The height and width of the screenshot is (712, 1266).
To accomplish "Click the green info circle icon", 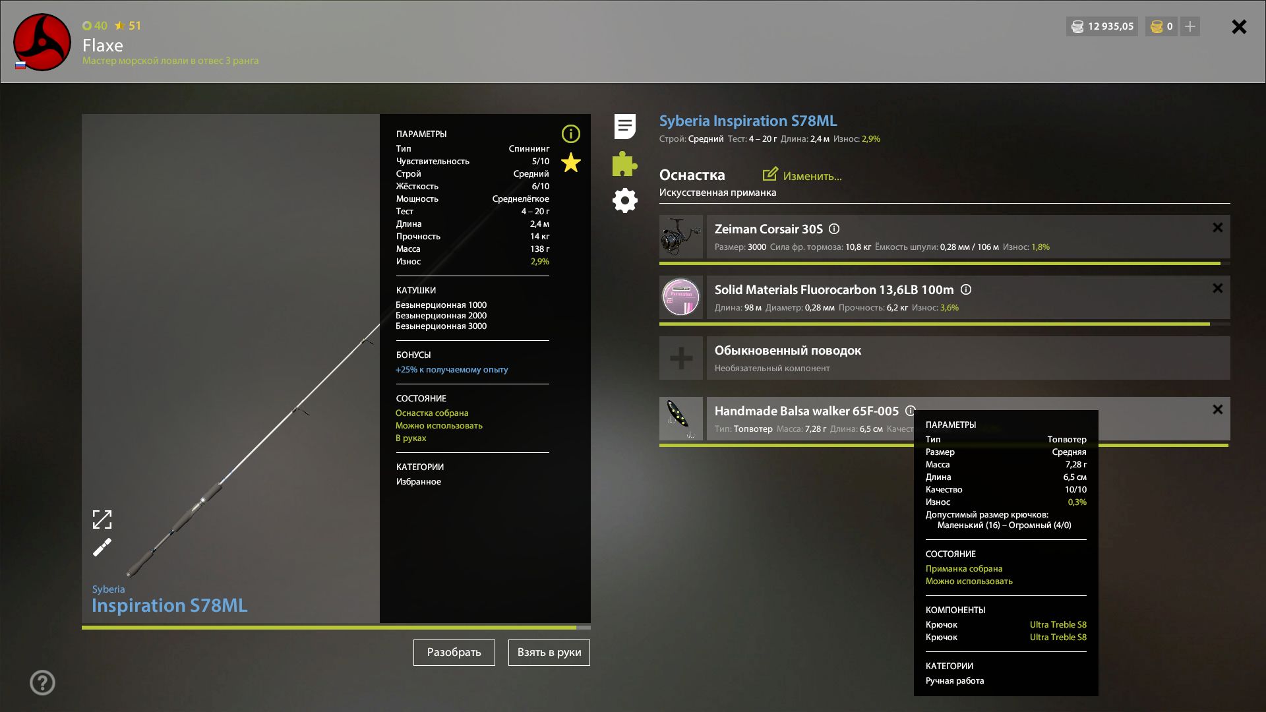I will pos(570,134).
